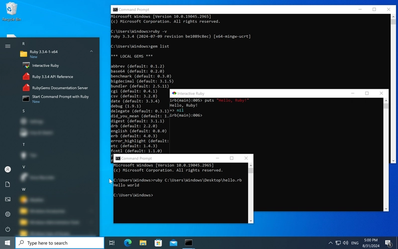This screenshot has width=398, height=249.
Task: Click the letter T section header
Action: (x=23, y=144)
